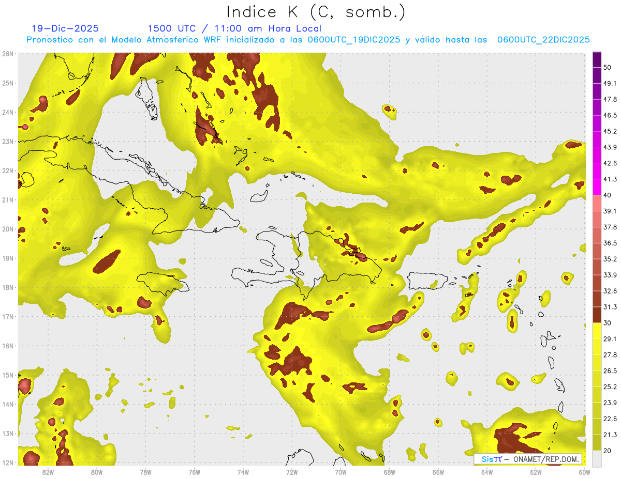Click the valid-until time "0600UTC_22DIC2025"
621x479 pixels.
pos(543,40)
